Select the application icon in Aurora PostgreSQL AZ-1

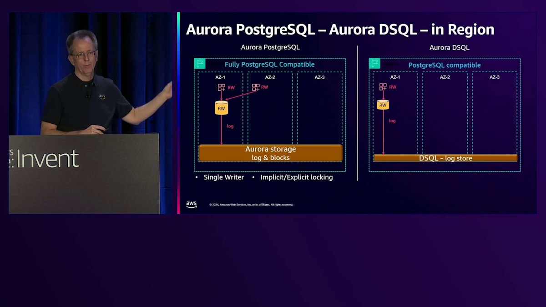[x=222, y=87]
